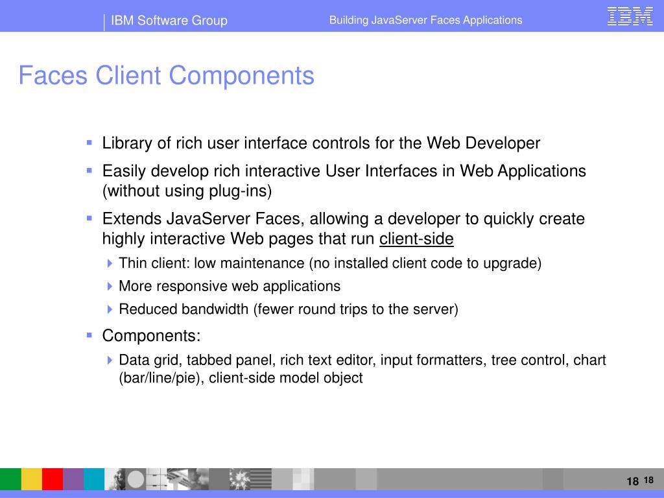Click the yellow square in footer strip

coord(32,479)
